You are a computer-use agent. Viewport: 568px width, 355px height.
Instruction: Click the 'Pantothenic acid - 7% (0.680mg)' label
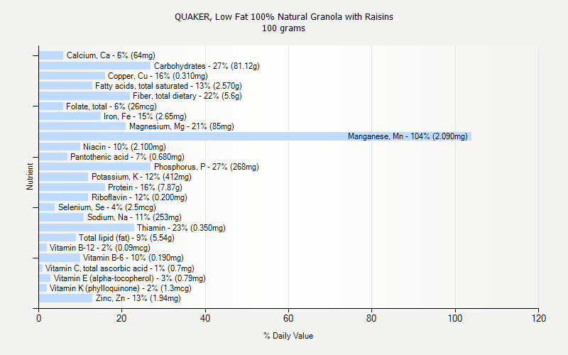(x=127, y=157)
